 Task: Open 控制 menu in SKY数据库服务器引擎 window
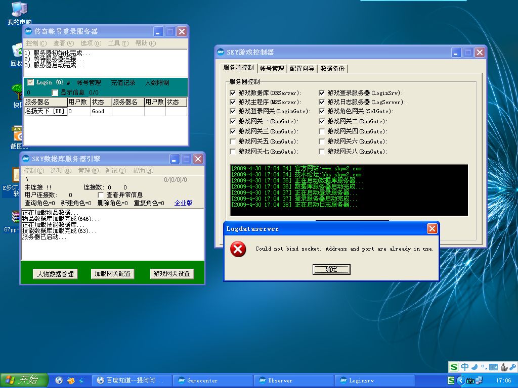(34, 171)
